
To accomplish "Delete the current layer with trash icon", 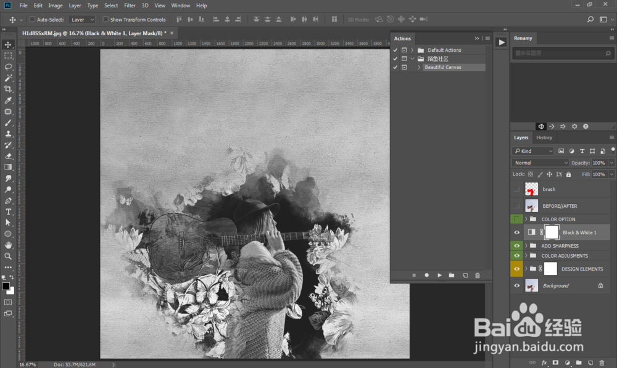I will [x=602, y=362].
